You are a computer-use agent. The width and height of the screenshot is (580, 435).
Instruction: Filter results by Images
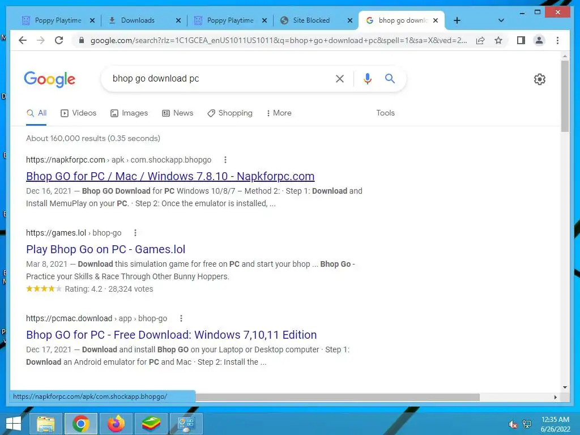[129, 113]
